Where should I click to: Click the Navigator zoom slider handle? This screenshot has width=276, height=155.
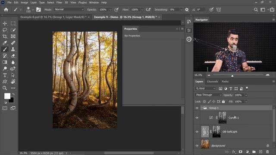(232, 76)
